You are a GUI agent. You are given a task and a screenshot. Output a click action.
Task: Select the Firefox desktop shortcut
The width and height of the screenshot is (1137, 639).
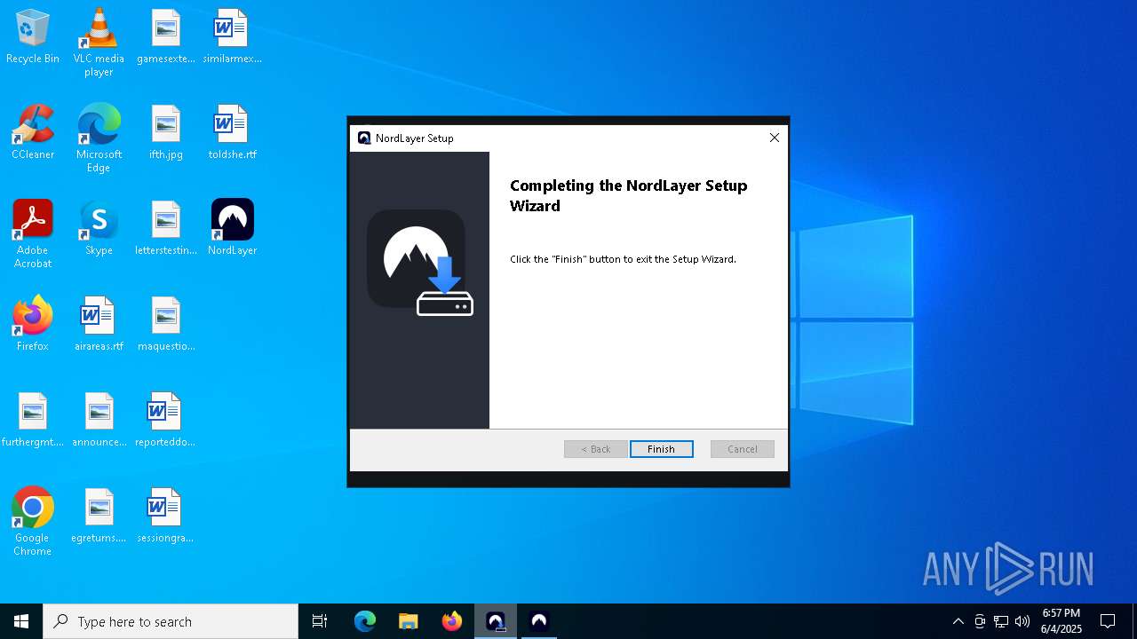(x=33, y=325)
